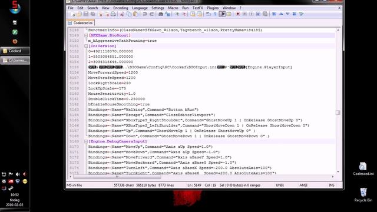This screenshot has width=377, height=212.
Task: Click the Close All toolbar icon
Action: point(107,14)
